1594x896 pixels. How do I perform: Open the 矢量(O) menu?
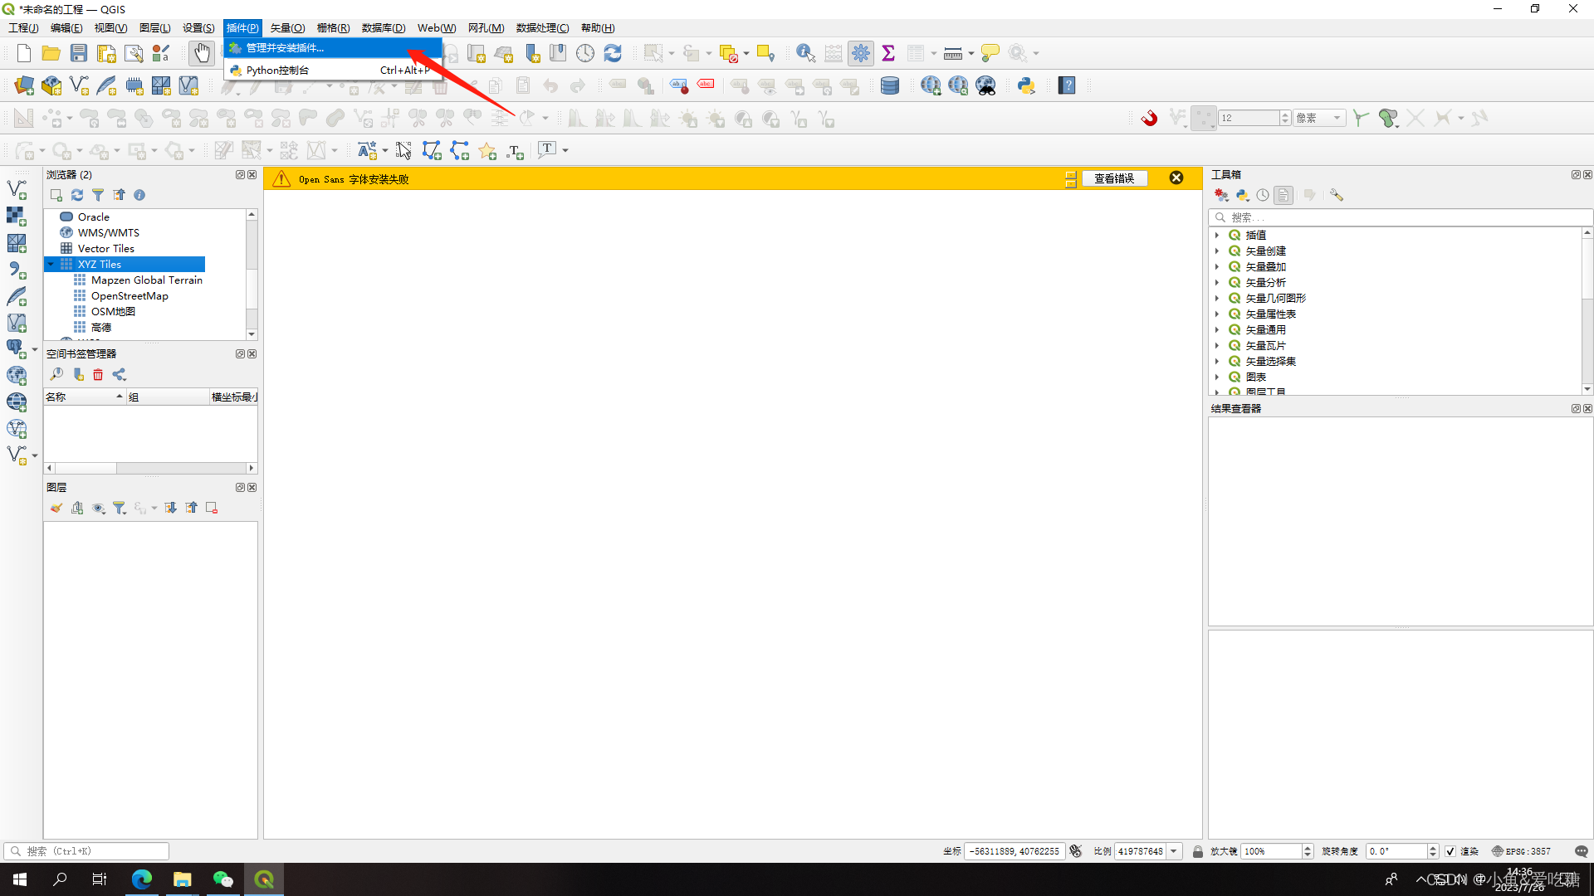(x=287, y=27)
